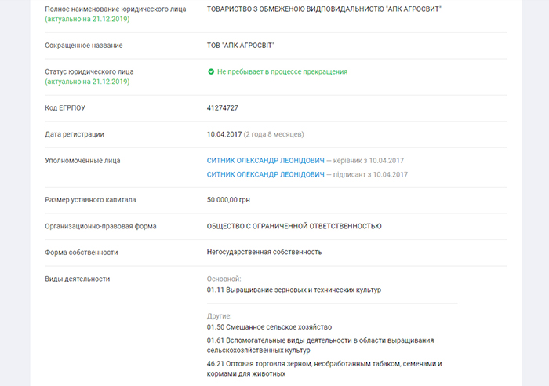Viewport: 549px width, 386px height.
Task: Click activity 01.50 Смешанное сельское хозяйство
Action: (x=269, y=327)
